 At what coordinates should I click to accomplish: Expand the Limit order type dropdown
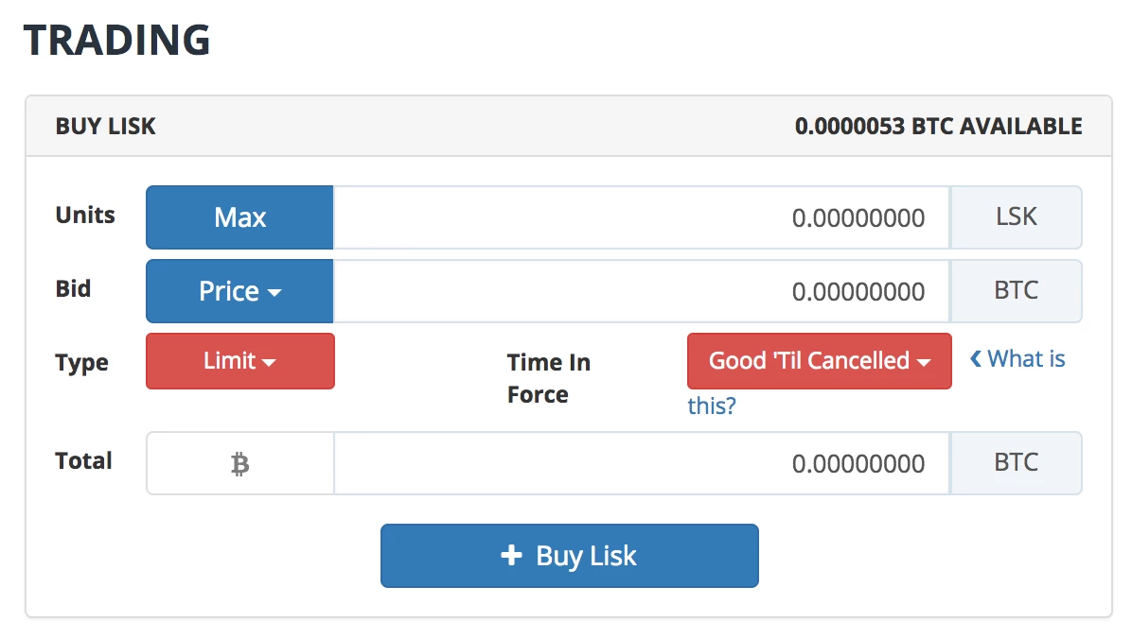point(239,361)
